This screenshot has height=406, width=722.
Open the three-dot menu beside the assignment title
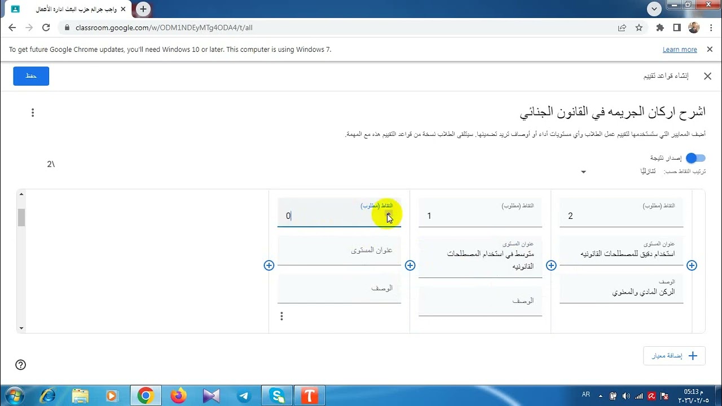pyautogui.click(x=33, y=113)
